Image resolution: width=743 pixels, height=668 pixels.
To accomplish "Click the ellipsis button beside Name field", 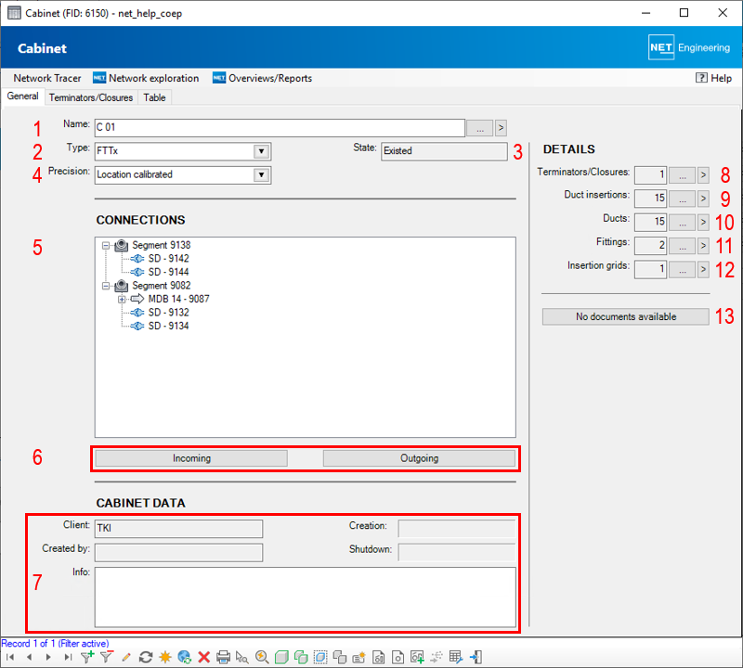I will [479, 128].
